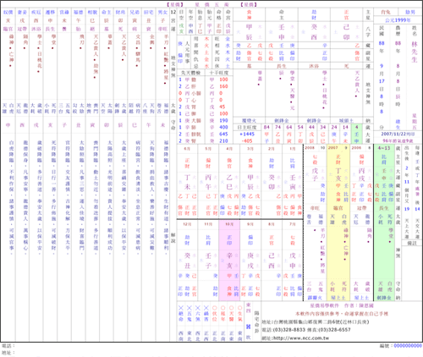Click the X mark above 絕命
This screenshot has height=357, width=423.
point(181,308)
